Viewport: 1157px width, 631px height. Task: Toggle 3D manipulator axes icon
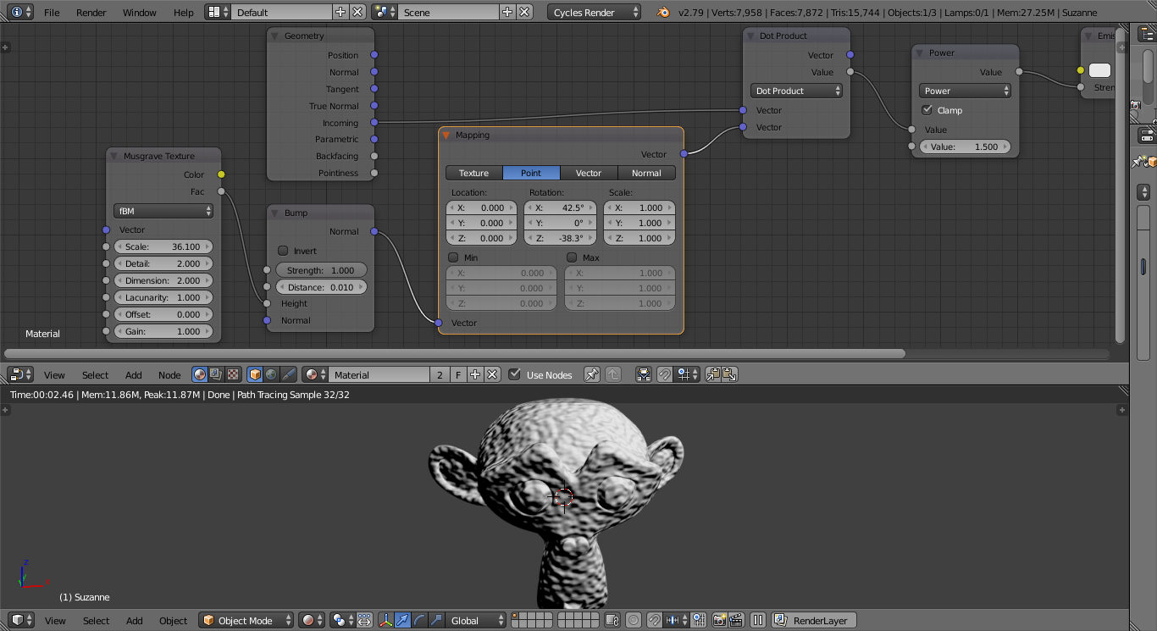[x=386, y=621]
